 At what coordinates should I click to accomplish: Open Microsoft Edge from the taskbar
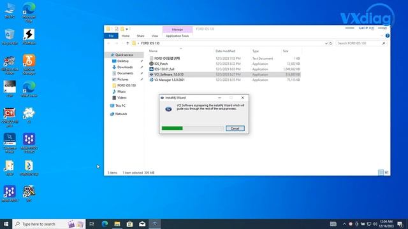pyautogui.click(x=105, y=224)
